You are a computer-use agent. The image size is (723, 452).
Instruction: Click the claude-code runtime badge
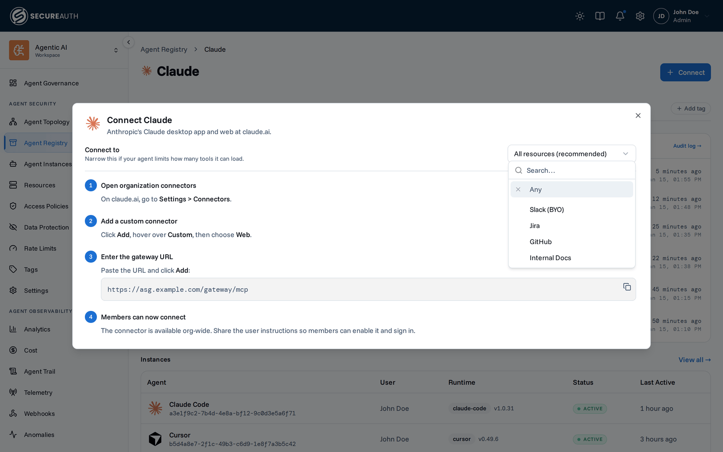469,408
